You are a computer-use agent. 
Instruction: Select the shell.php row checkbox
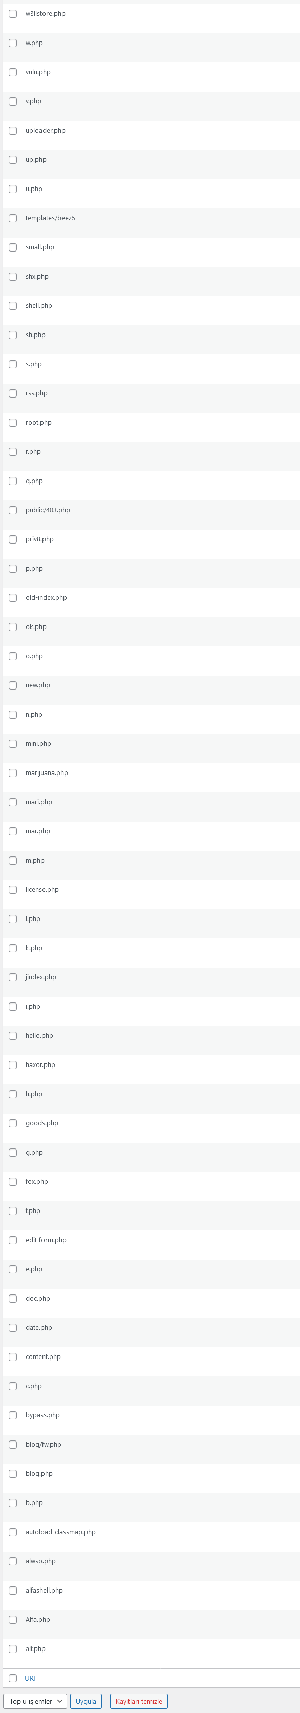[x=13, y=306]
